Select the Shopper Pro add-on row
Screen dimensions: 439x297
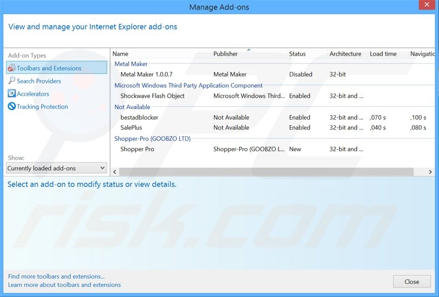[x=273, y=149]
